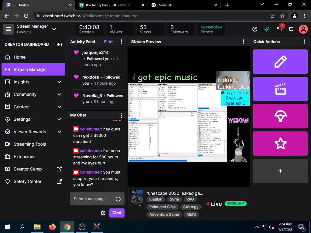Share this page from the address bar
Viewport: 311px width, 233px height.
pos(273,16)
